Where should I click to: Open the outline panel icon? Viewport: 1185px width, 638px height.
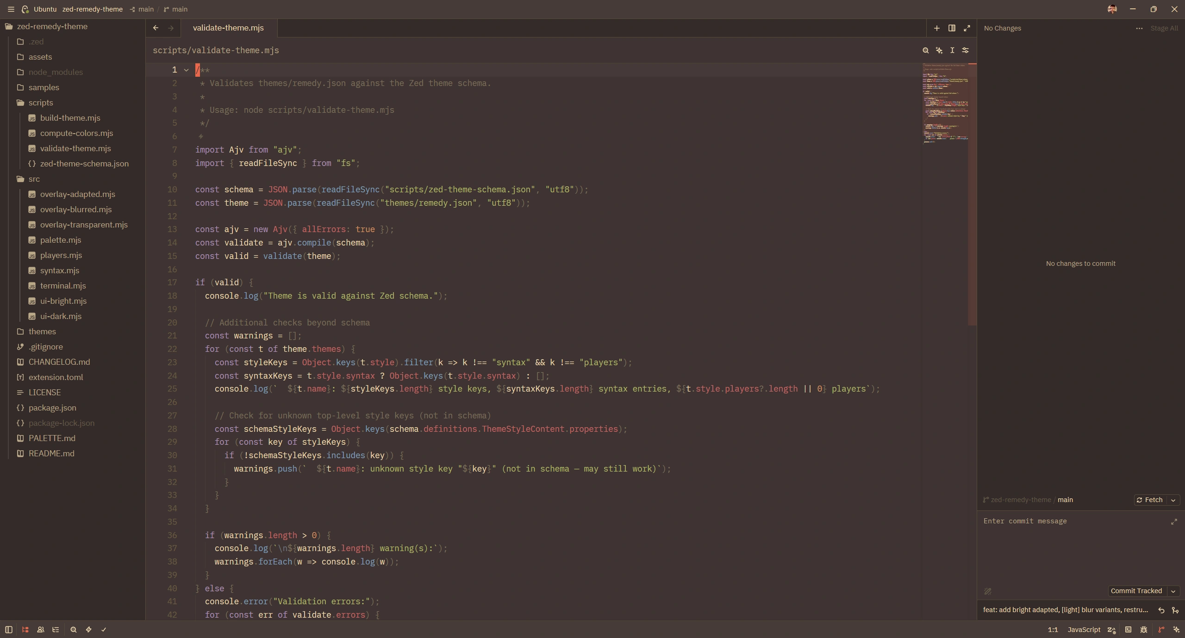click(x=56, y=629)
